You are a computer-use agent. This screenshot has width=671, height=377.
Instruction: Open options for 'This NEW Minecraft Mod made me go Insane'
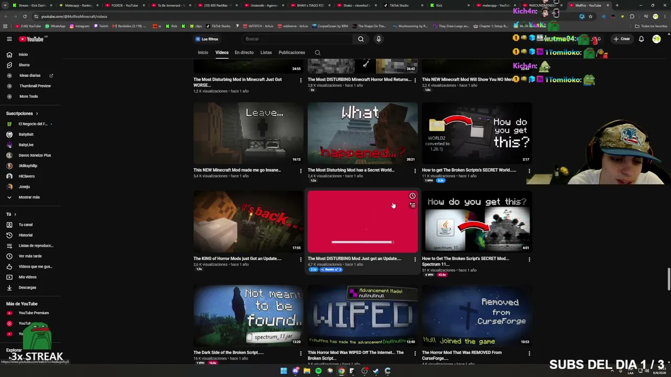click(300, 171)
